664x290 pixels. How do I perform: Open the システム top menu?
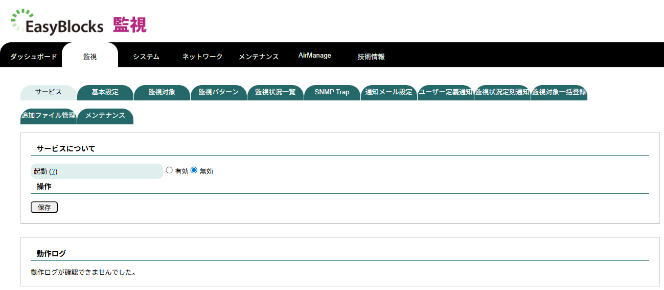click(146, 57)
